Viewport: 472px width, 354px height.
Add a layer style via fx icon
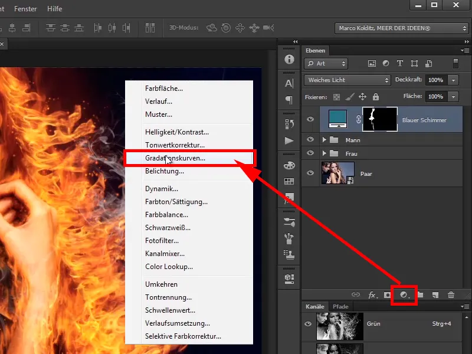click(x=373, y=295)
